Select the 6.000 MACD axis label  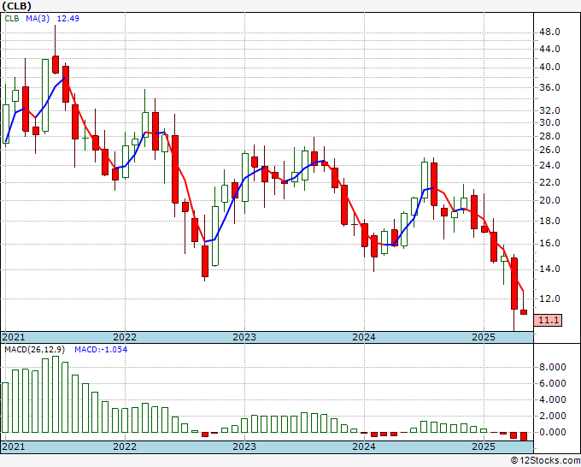point(553,383)
